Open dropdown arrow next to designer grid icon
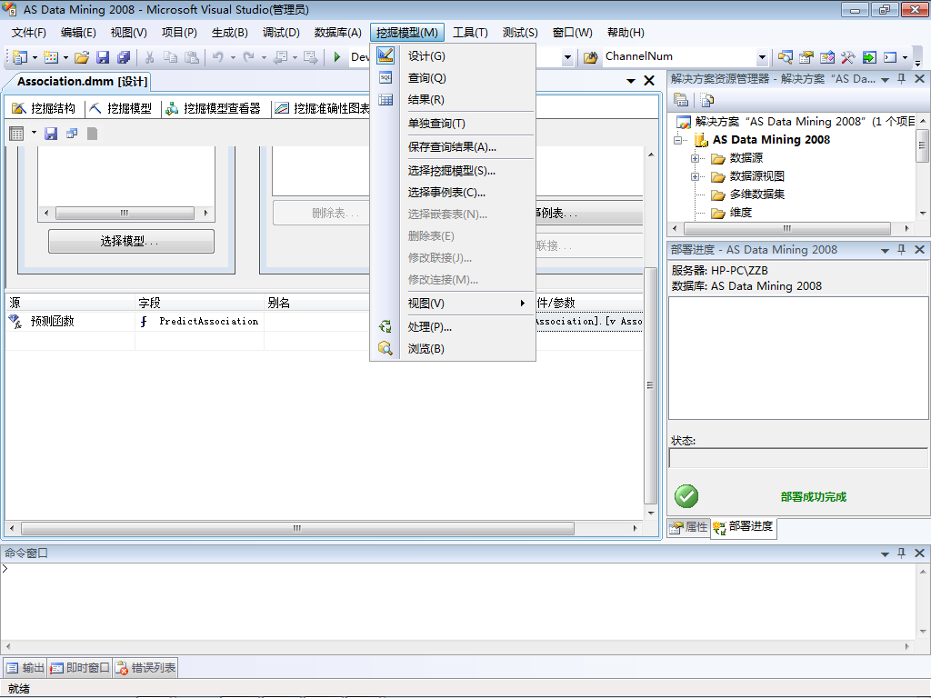 coord(34,133)
